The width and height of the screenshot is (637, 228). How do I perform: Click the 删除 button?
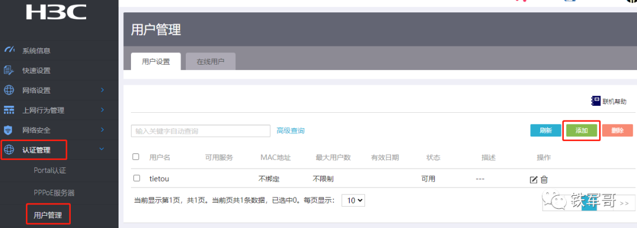(x=618, y=130)
